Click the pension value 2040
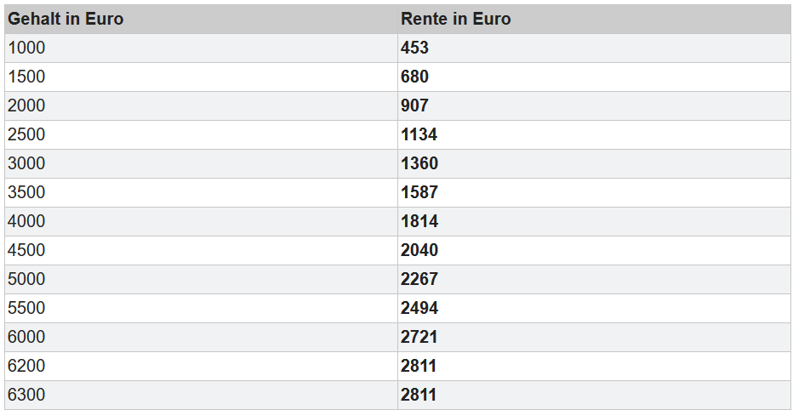Image resolution: width=793 pixels, height=410 pixels. pos(419,250)
